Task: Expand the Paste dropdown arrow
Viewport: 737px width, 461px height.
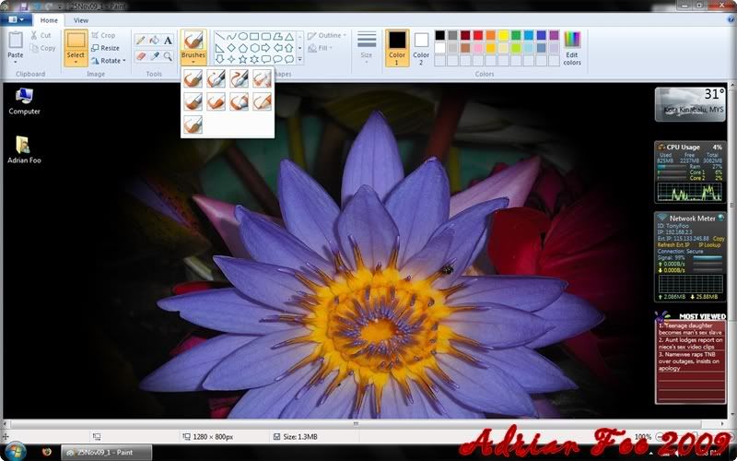Action: pos(16,62)
